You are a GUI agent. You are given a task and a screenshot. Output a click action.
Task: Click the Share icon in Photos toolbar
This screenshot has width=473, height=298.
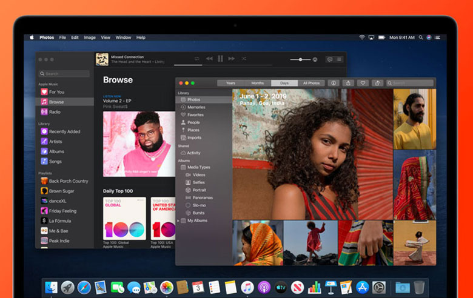click(x=348, y=83)
